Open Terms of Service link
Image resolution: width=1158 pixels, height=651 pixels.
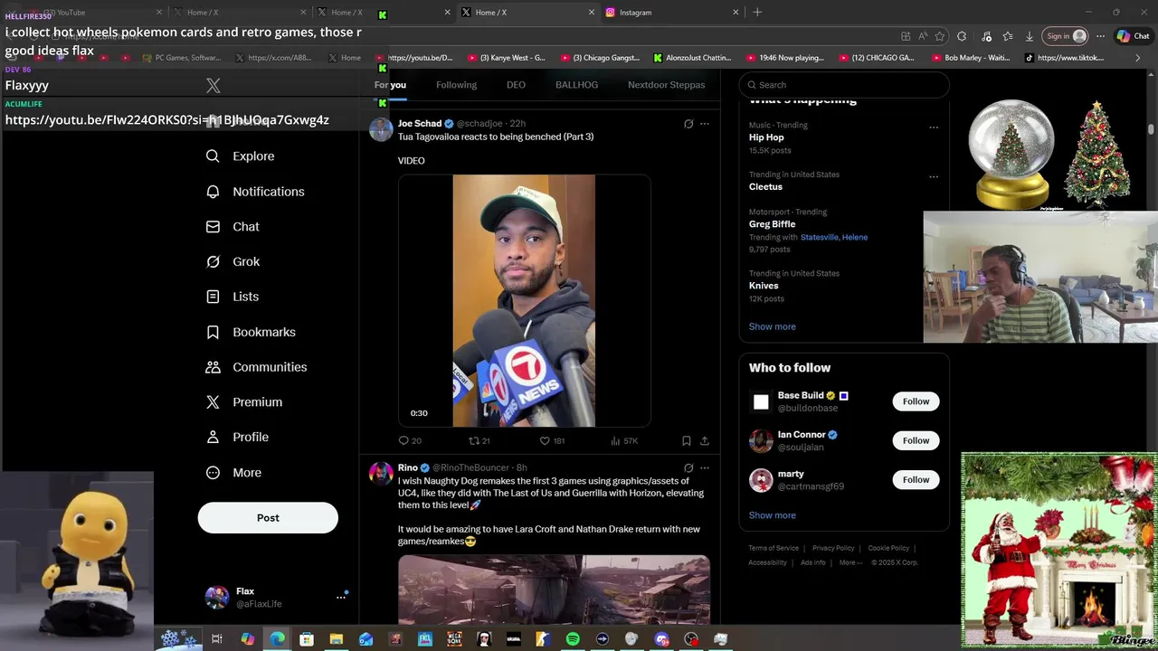coord(774,548)
